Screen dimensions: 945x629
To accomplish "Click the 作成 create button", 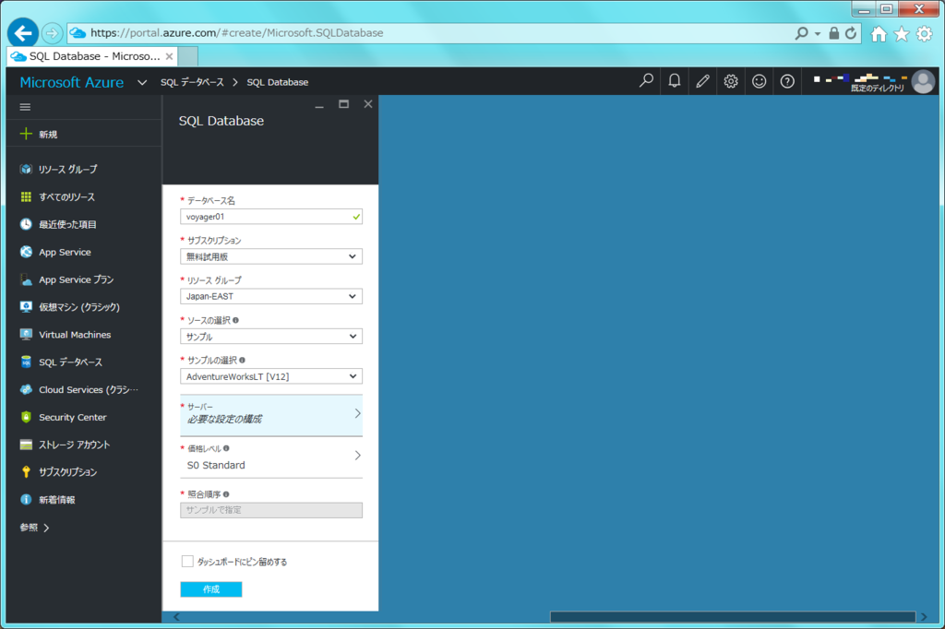I will 211,589.
